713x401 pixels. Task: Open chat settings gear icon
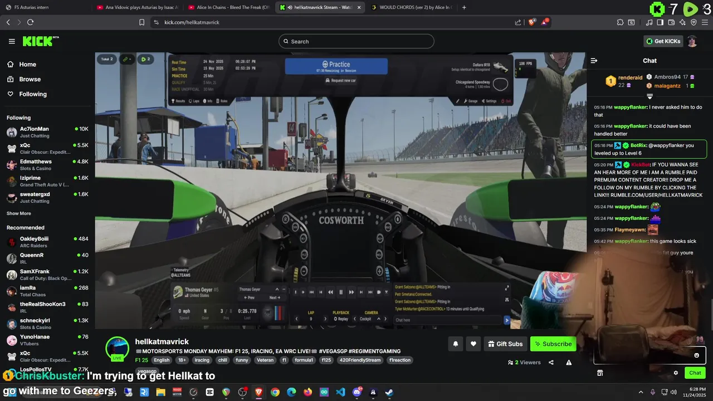(x=676, y=373)
